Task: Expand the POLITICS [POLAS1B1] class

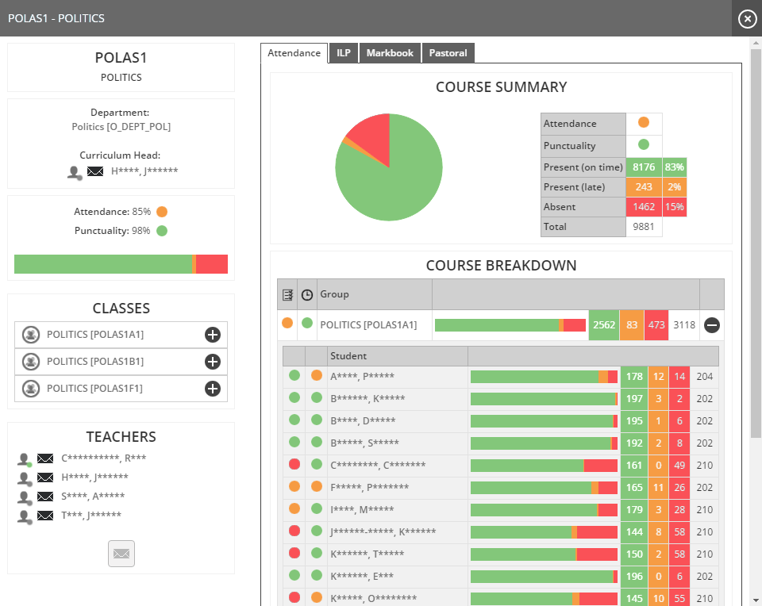Action: pos(212,362)
